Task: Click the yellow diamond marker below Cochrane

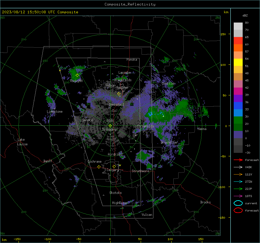Action: [x=99, y=167]
